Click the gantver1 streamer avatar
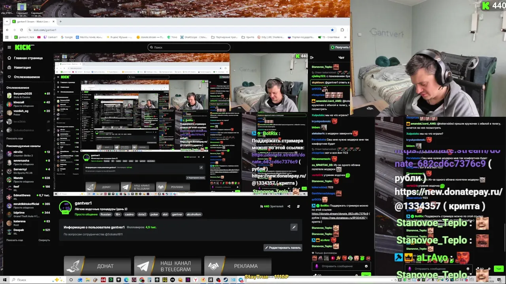506x284 pixels. tap(65, 207)
